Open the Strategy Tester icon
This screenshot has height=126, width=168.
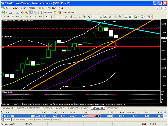coord(36,12)
